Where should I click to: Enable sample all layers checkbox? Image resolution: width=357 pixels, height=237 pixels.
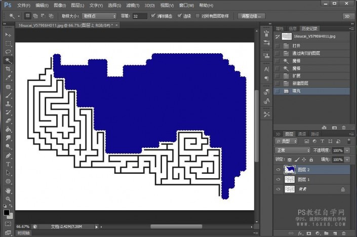pos(197,16)
